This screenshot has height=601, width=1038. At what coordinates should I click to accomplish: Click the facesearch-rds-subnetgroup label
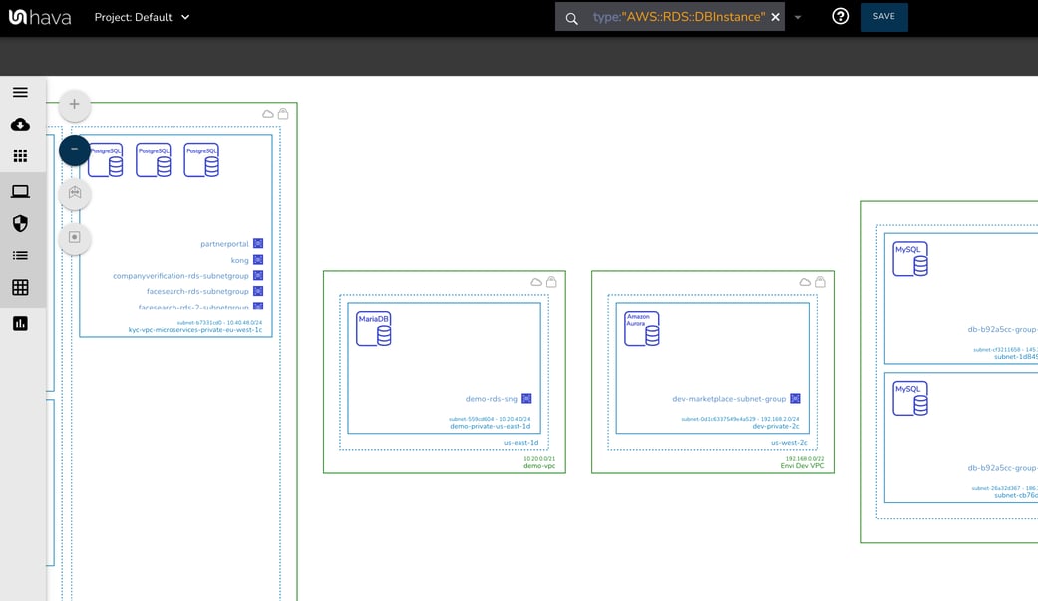pyautogui.click(x=197, y=291)
